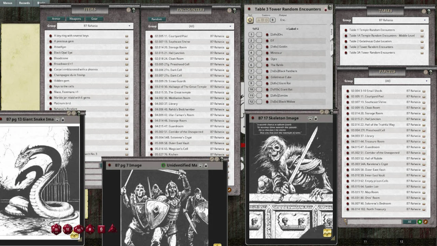Viewport: 437px width, 246px height.
Task: Roll the Tower Random Encounters table
Action: (x=250, y=20)
